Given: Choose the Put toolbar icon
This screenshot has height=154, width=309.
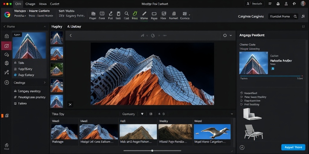Looking at the screenshot, I should tap(110, 14).
